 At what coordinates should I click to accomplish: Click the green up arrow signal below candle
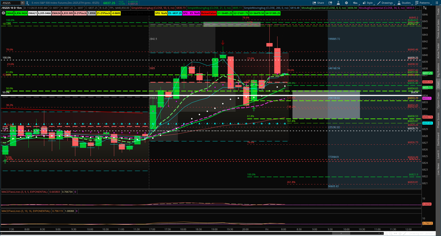point(254,109)
